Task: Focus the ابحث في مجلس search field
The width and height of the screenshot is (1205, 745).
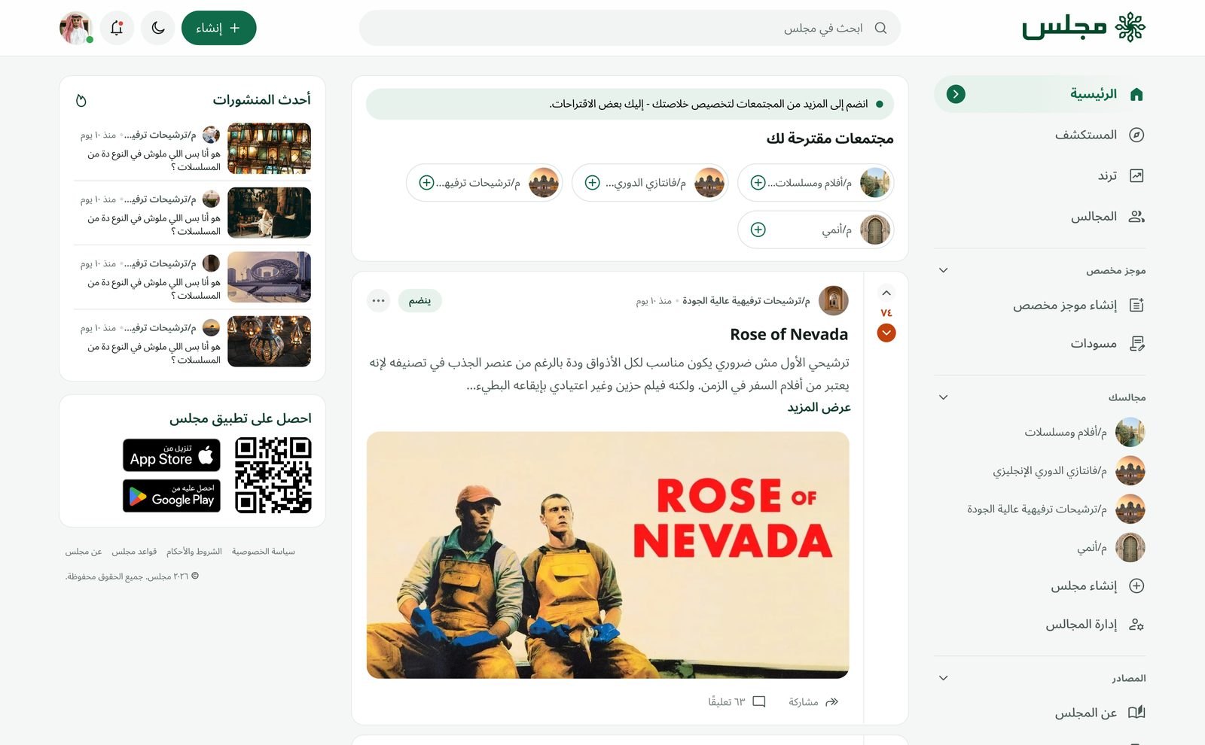Action: point(630,28)
